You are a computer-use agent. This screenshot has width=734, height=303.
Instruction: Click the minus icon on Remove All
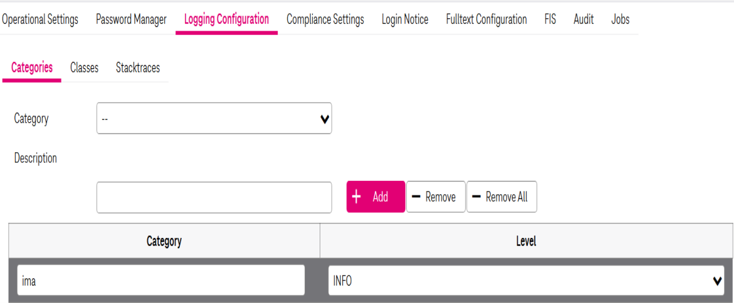click(476, 197)
